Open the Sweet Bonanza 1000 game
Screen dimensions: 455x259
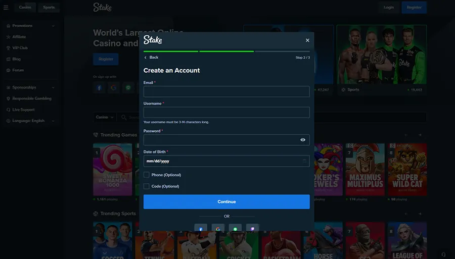[113, 169]
